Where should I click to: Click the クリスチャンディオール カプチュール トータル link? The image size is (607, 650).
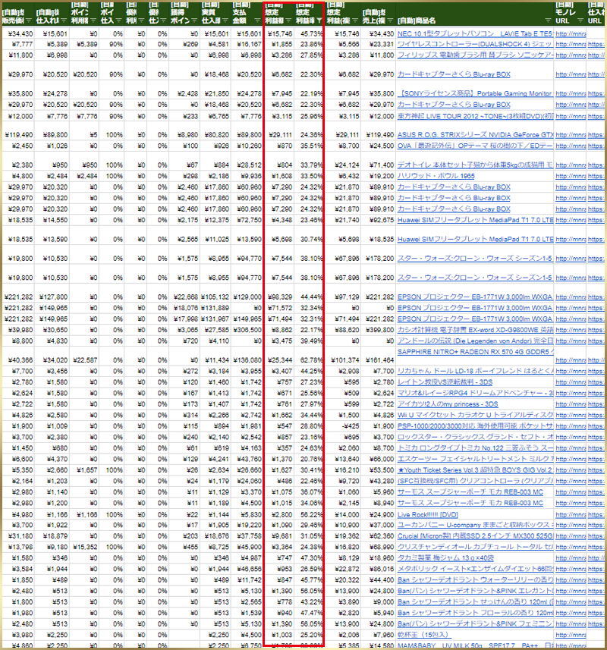(x=475, y=547)
